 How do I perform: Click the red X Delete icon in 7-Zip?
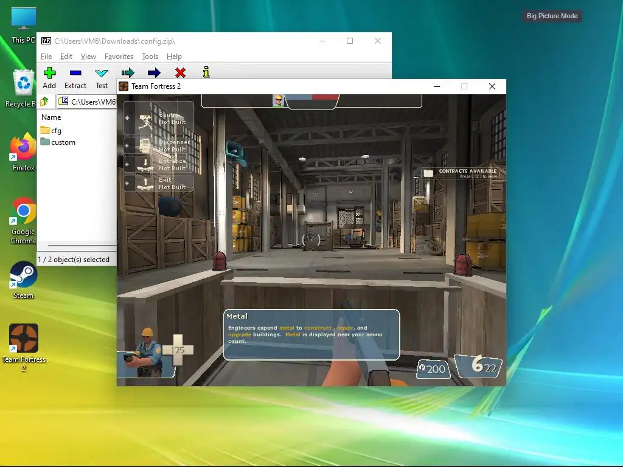[180, 73]
